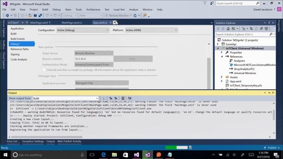Open the Error List bottom tab
This screenshot has width=283, height=159.
click(x=13, y=141)
